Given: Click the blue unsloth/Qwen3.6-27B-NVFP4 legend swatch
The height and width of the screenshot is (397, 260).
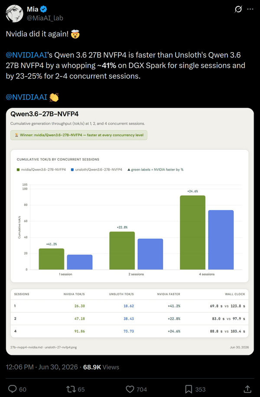Looking at the screenshot, I should [72, 170].
